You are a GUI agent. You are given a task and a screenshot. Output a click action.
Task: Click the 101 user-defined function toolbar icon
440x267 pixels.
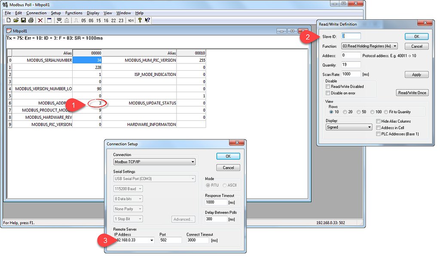click(x=130, y=20)
